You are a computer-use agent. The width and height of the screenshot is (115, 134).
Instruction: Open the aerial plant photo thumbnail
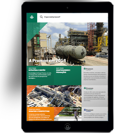coord(54,96)
